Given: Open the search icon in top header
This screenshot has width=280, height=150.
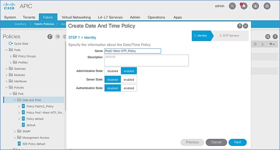Looking at the screenshot, I should point(232,6).
